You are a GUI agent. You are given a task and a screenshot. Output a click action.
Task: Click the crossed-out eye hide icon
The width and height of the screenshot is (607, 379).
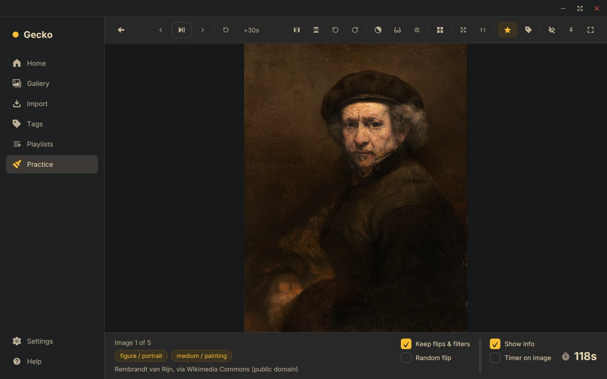(x=552, y=30)
